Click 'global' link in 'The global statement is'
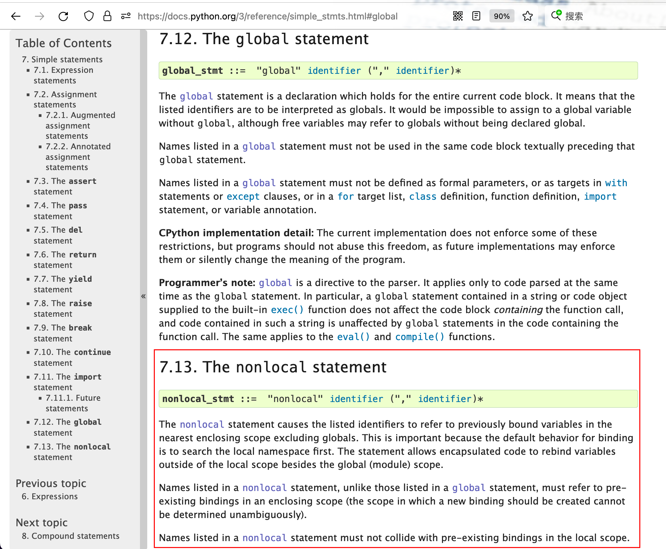The image size is (666, 549). (196, 96)
